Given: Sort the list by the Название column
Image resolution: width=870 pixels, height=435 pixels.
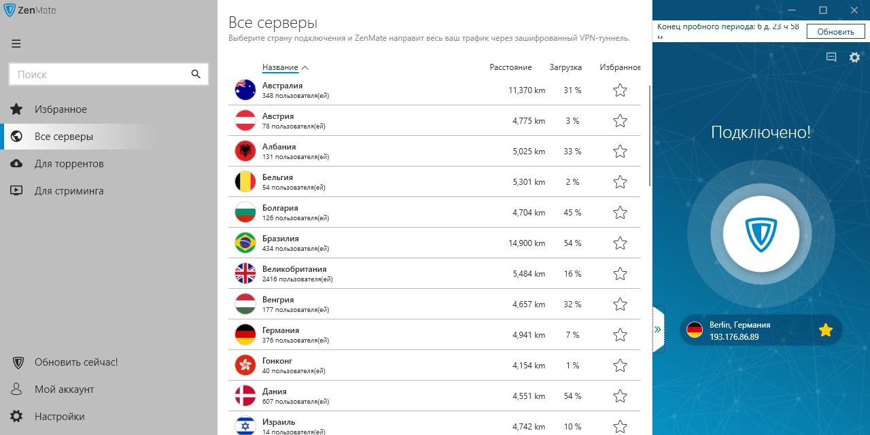Looking at the screenshot, I should 280,67.
